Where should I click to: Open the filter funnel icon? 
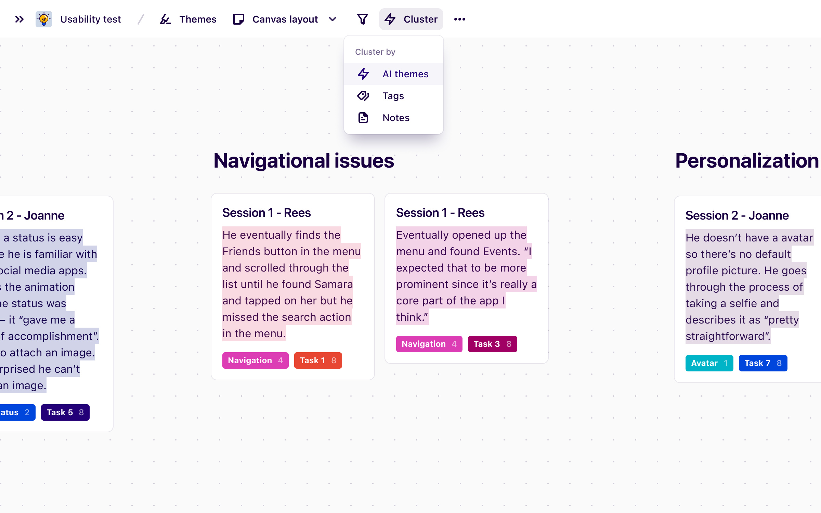(x=363, y=19)
